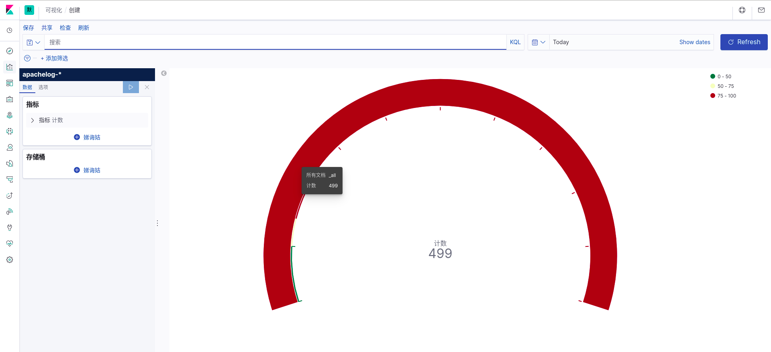This screenshot has width=771, height=352.
Task: Open the green space avatar
Action: pyautogui.click(x=29, y=10)
